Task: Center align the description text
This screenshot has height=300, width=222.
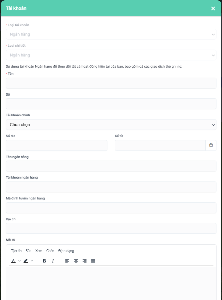Action: tap(76, 261)
